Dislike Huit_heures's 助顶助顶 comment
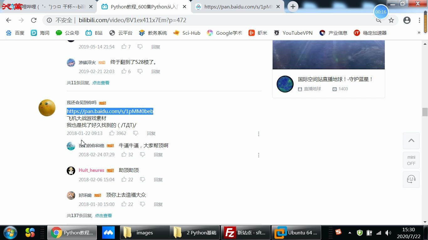 (x=143, y=179)
